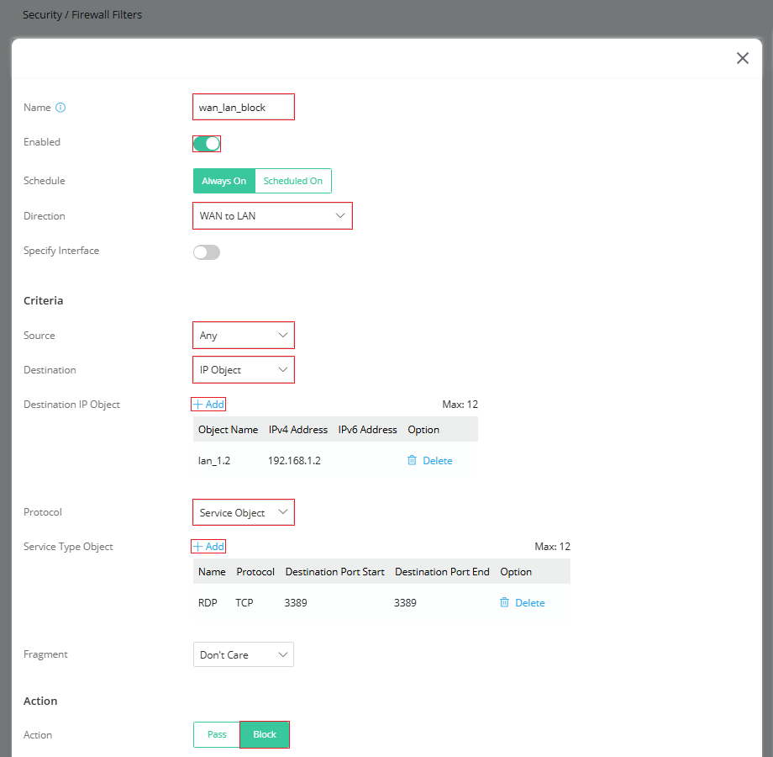Enable the Specify Interface toggle
773x757 pixels.
pyautogui.click(x=207, y=252)
